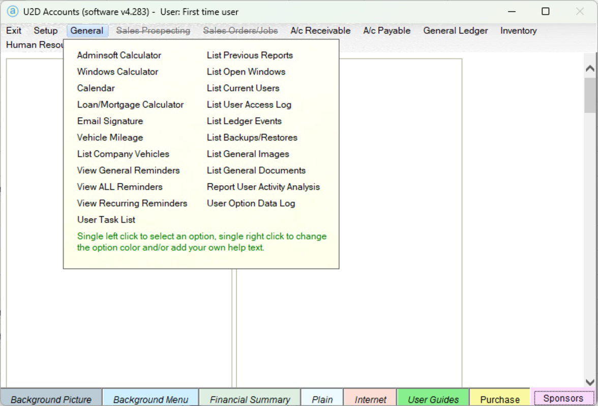Open the Sales Orders/Jobs menu
The image size is (598, 406).
(x=240, y=30)
